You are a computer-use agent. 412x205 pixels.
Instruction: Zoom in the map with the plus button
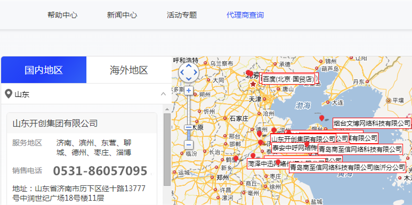188,91
